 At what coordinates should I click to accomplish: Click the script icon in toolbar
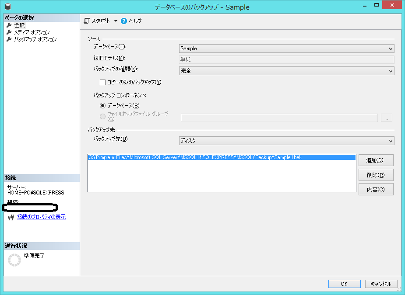pyautogui.click(x=87, y=21)
